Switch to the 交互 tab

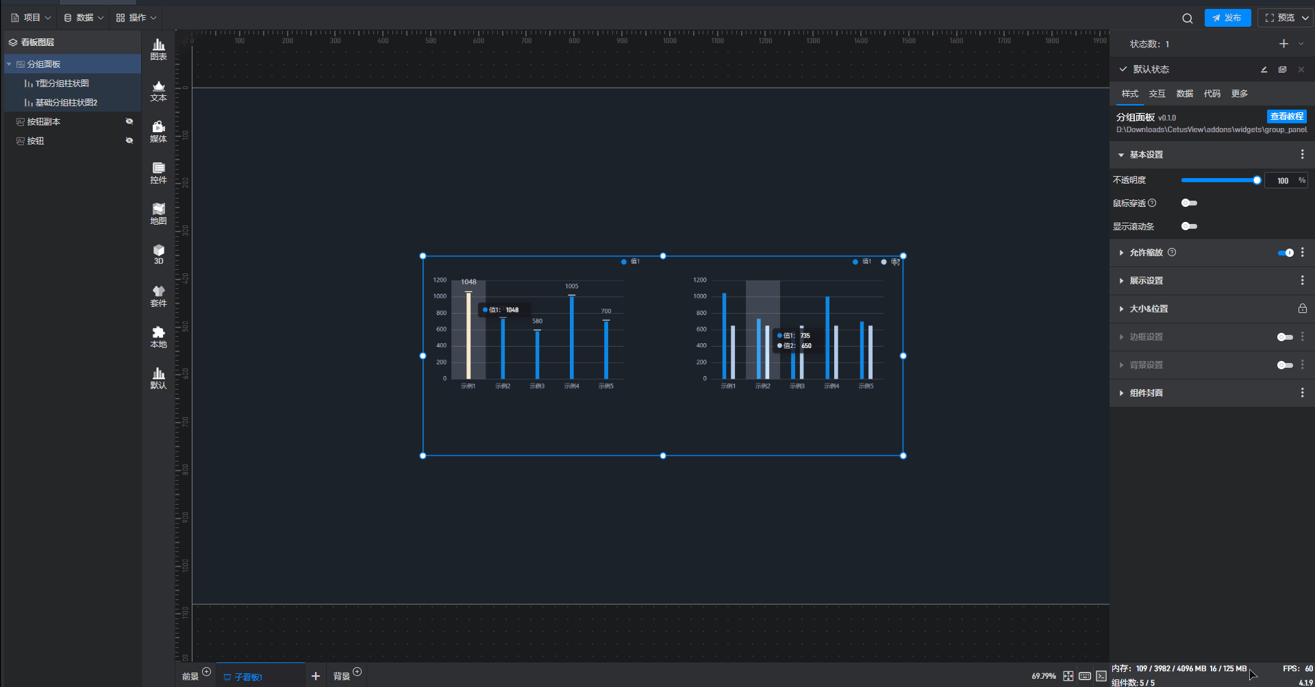point(1157,94)
